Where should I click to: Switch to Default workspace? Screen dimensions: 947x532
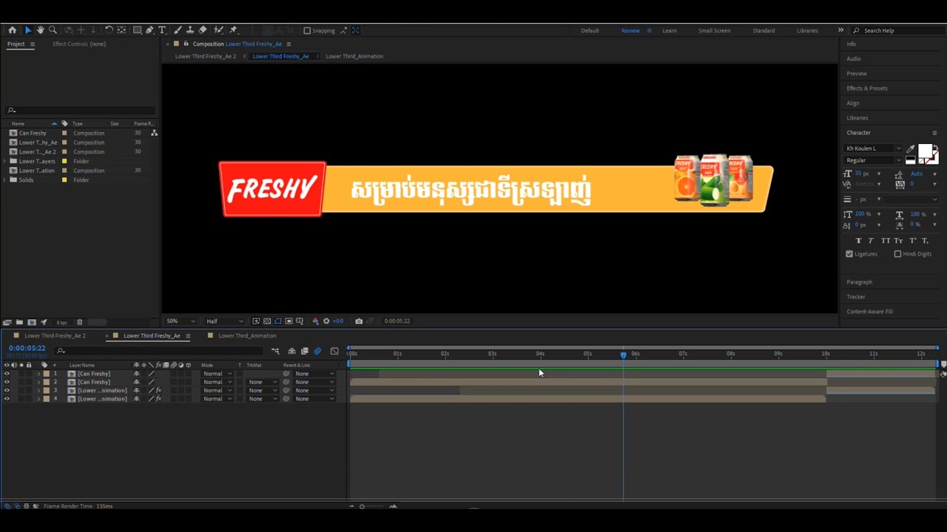coord(590,30)
